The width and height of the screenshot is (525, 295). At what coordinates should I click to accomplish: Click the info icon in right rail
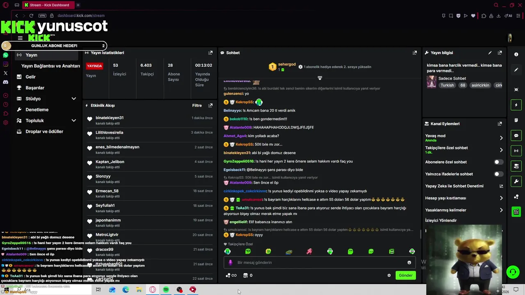pyautogui.click(x=516, y=54)
